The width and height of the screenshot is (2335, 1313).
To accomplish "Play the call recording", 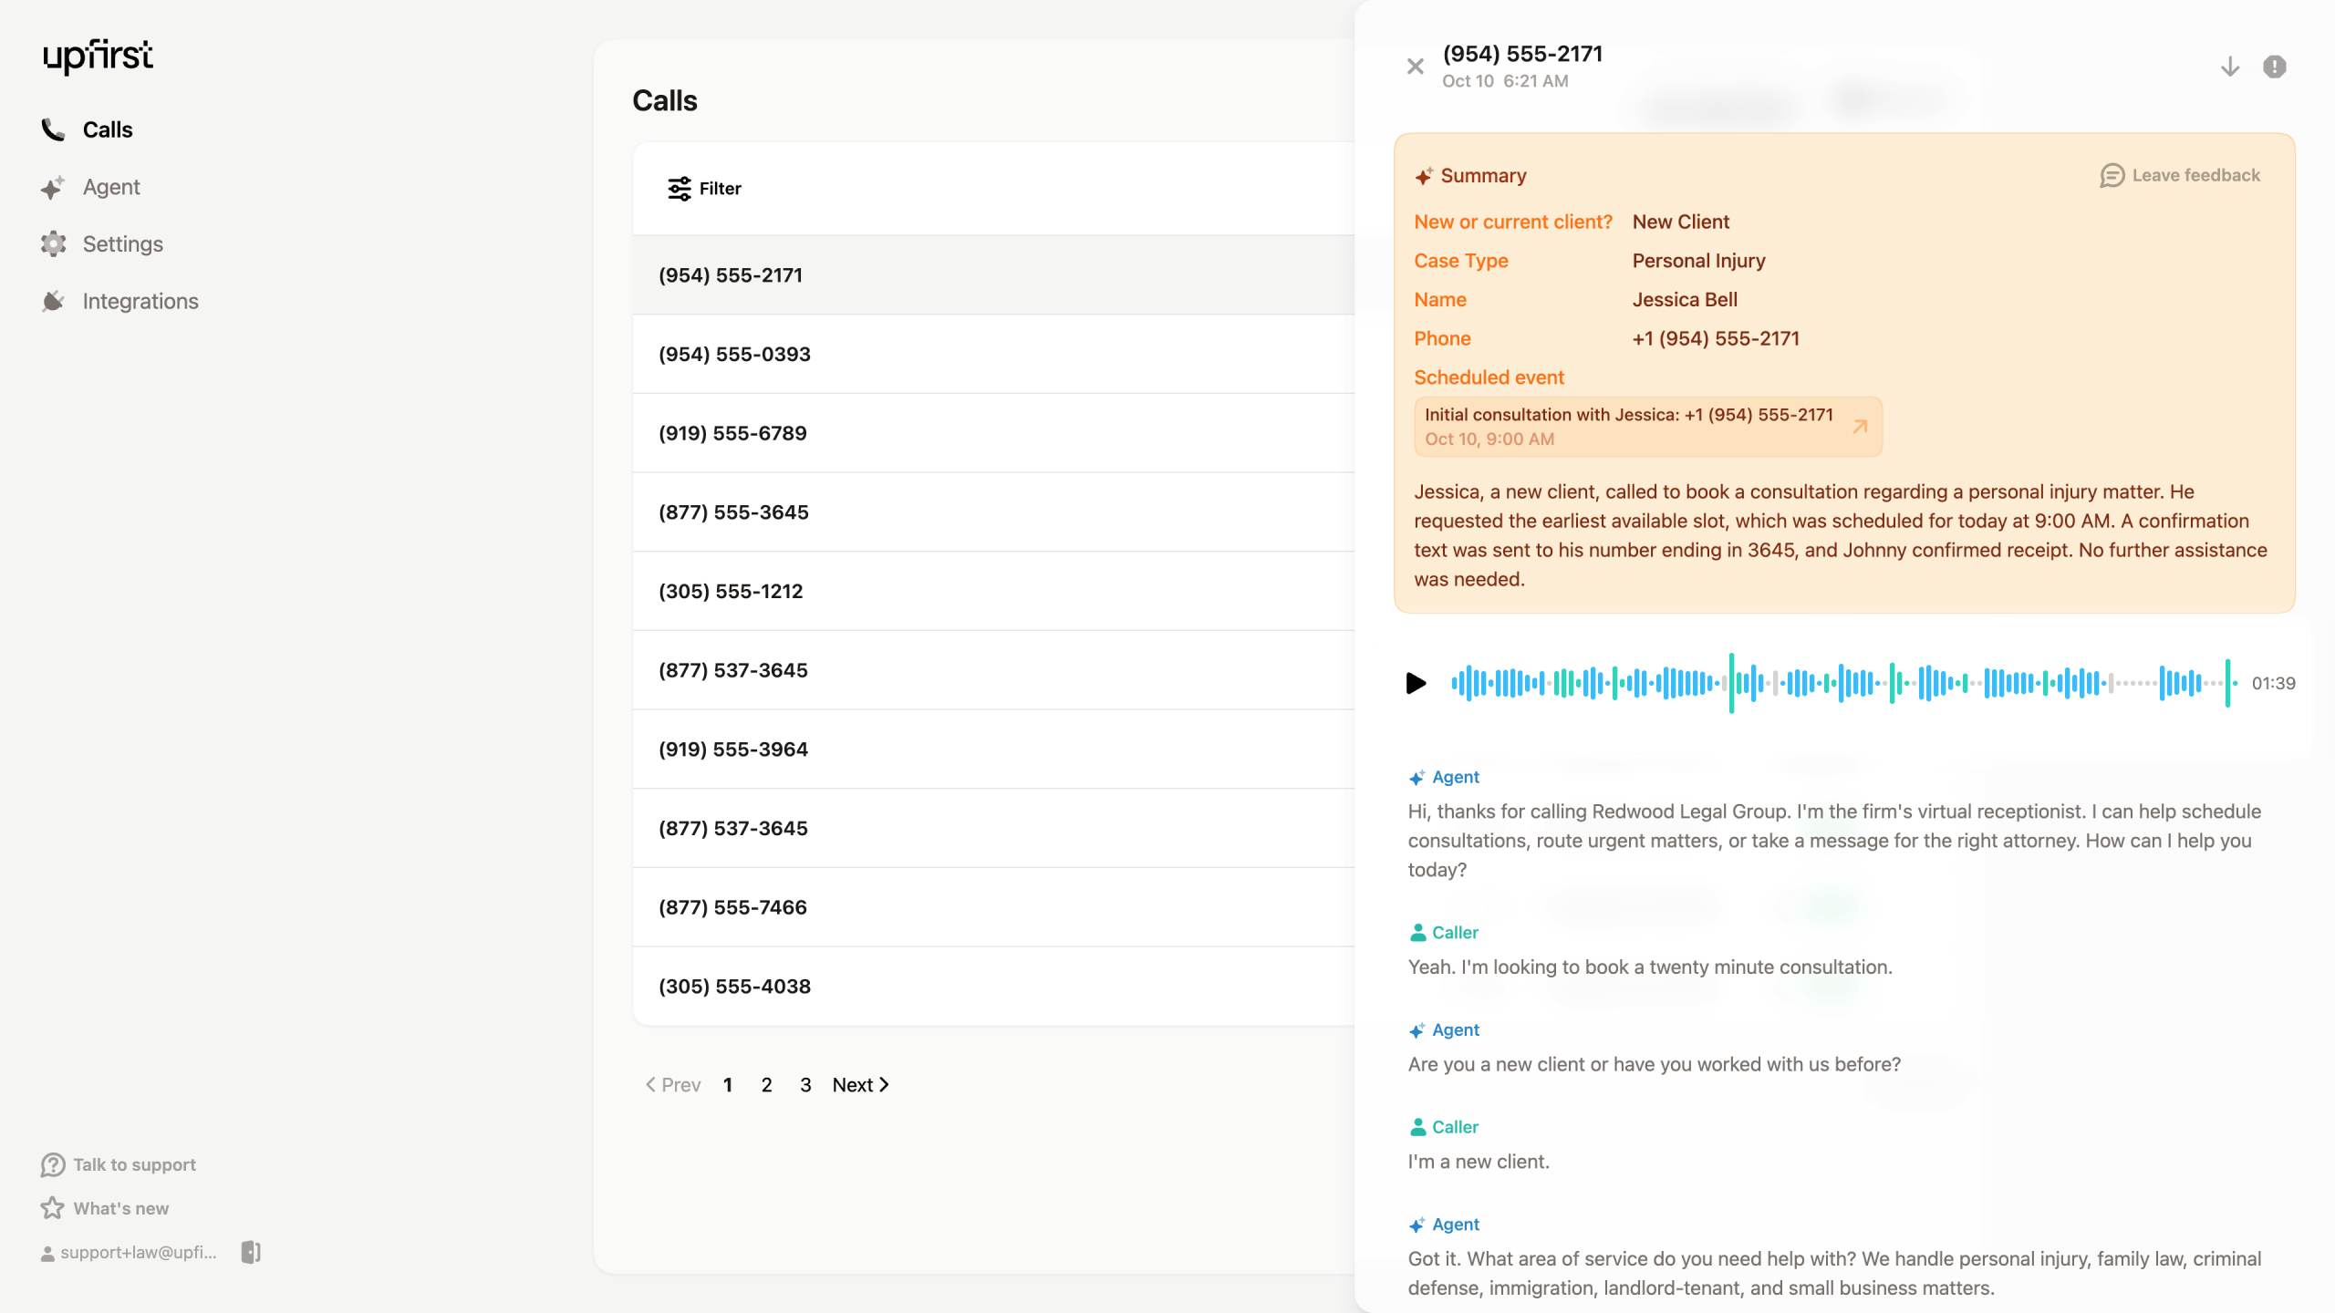I will point(1416,683).
